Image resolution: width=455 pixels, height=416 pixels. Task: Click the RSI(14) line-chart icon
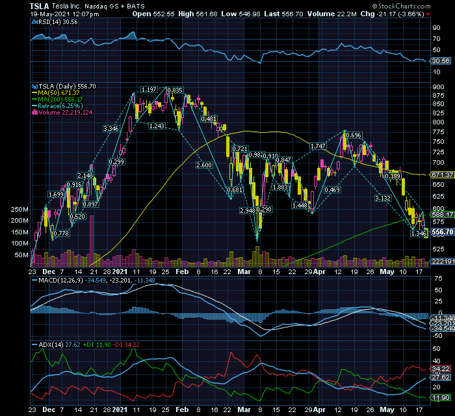[34, 21]
